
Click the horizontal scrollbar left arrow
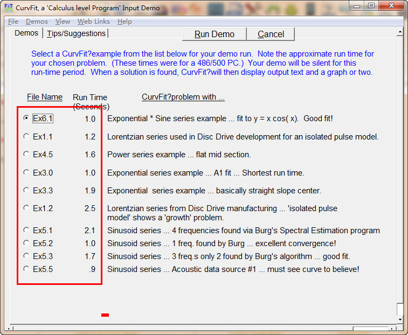[9, 329]
